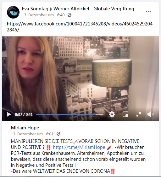Open Miriam Hope's profile

tap(25, 128)
